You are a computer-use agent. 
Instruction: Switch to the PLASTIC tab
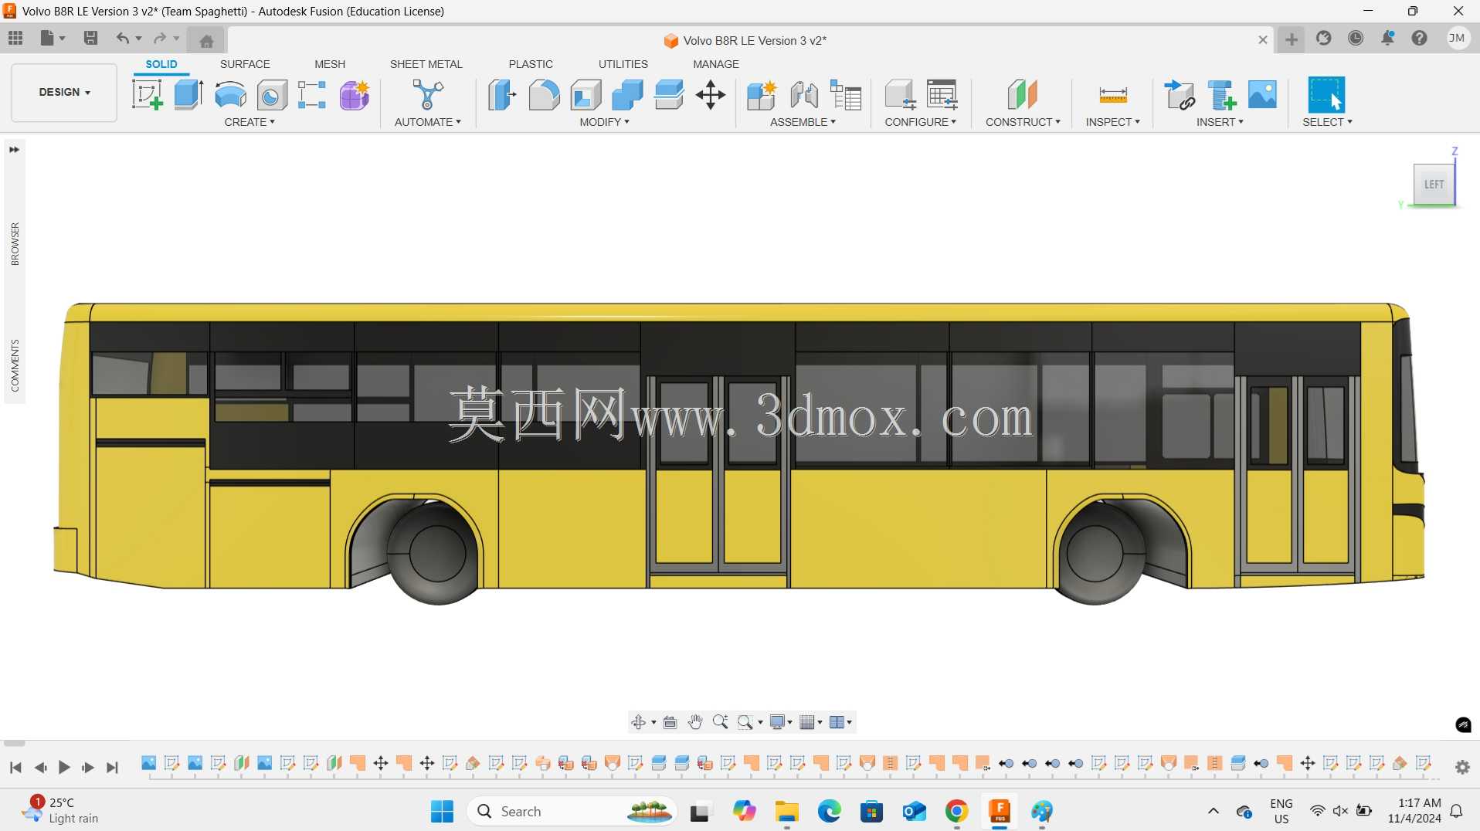point(531,64)
